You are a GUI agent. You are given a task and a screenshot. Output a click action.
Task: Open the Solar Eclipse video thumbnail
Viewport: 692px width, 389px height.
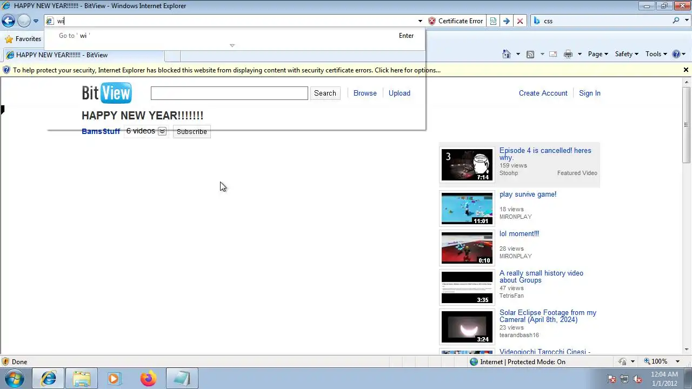coord(467,326)
